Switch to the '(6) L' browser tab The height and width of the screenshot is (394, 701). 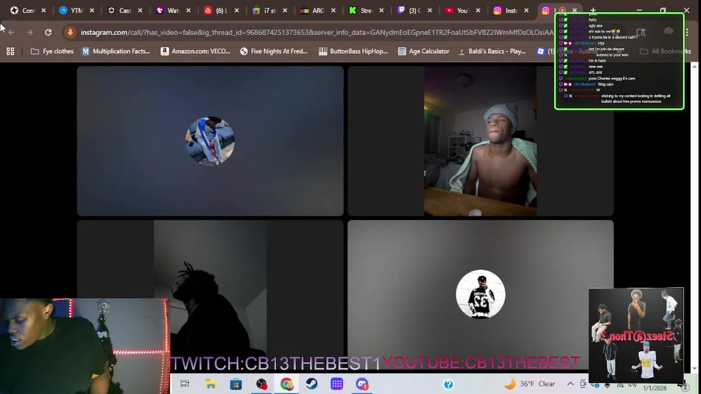click(221, 10)
